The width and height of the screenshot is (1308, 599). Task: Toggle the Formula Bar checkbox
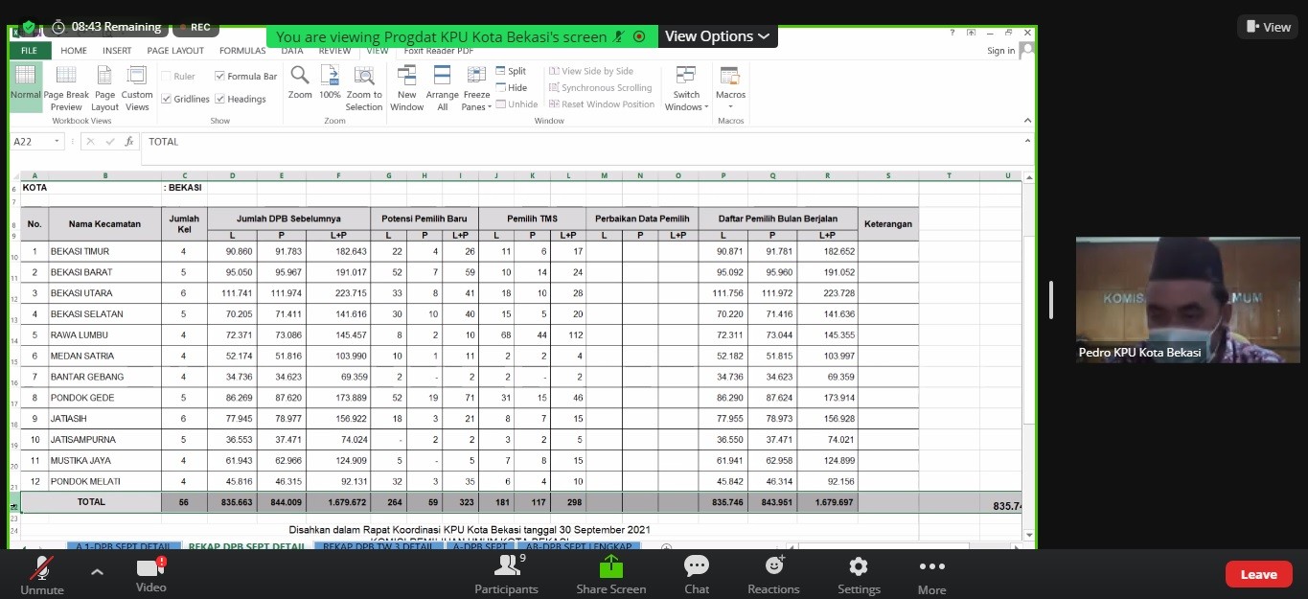(x=220, y=77)
